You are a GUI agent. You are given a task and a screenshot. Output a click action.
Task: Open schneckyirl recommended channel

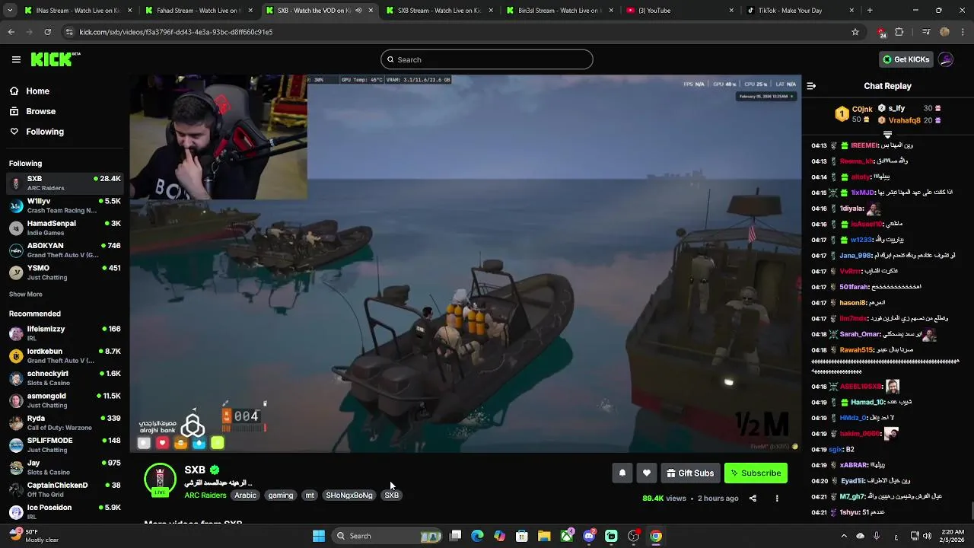click(x=65, y=378)
